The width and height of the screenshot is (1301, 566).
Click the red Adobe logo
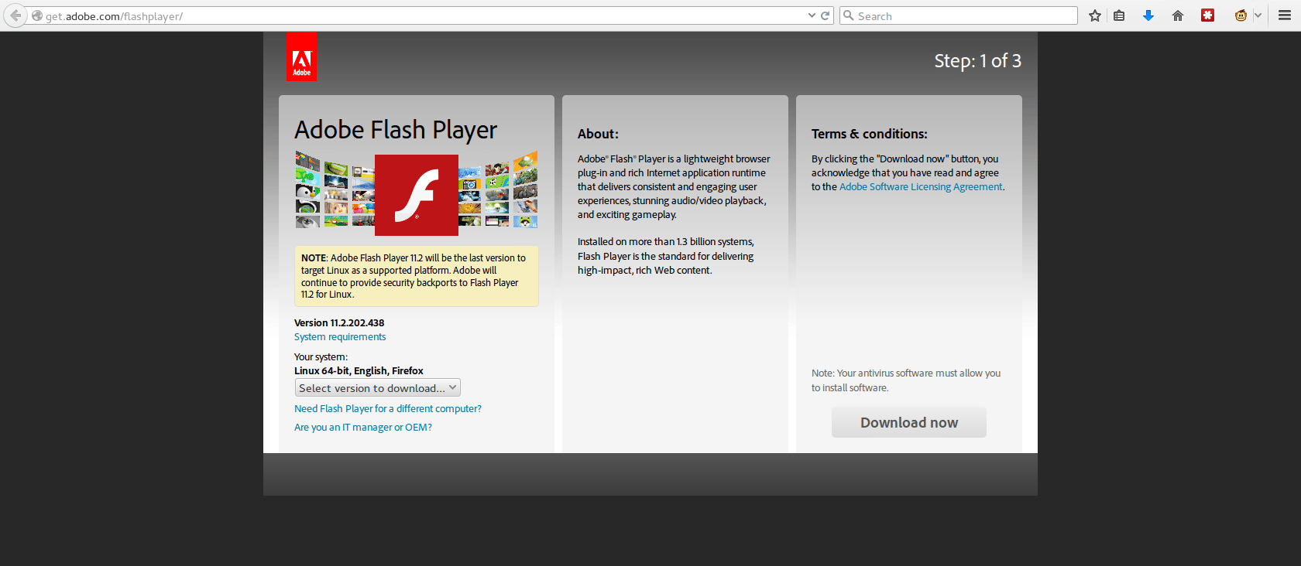[301, 56]
